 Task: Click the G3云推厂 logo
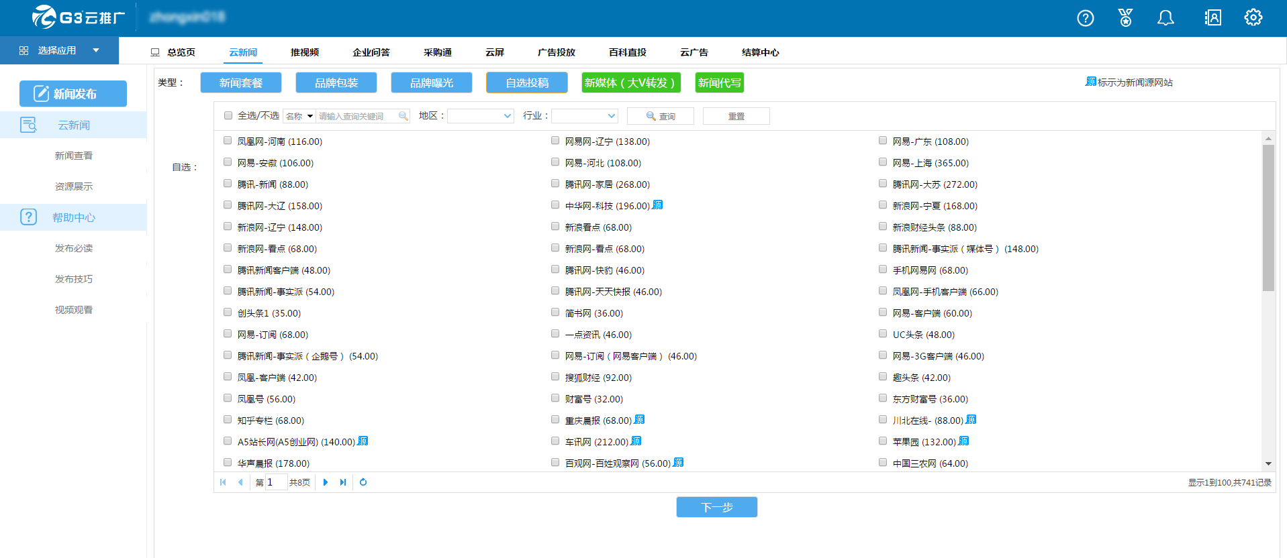click(79, 17)
